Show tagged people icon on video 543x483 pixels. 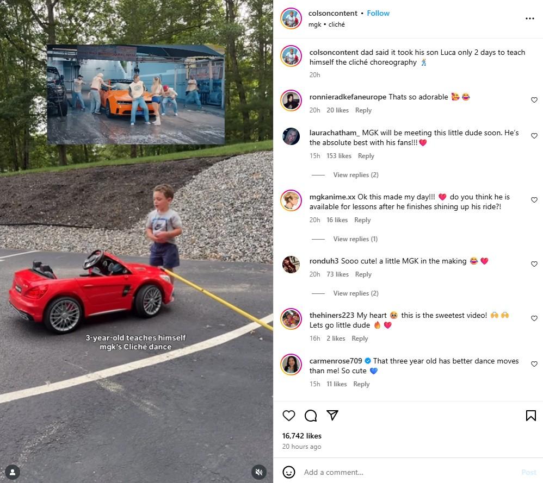click(13, 472)
